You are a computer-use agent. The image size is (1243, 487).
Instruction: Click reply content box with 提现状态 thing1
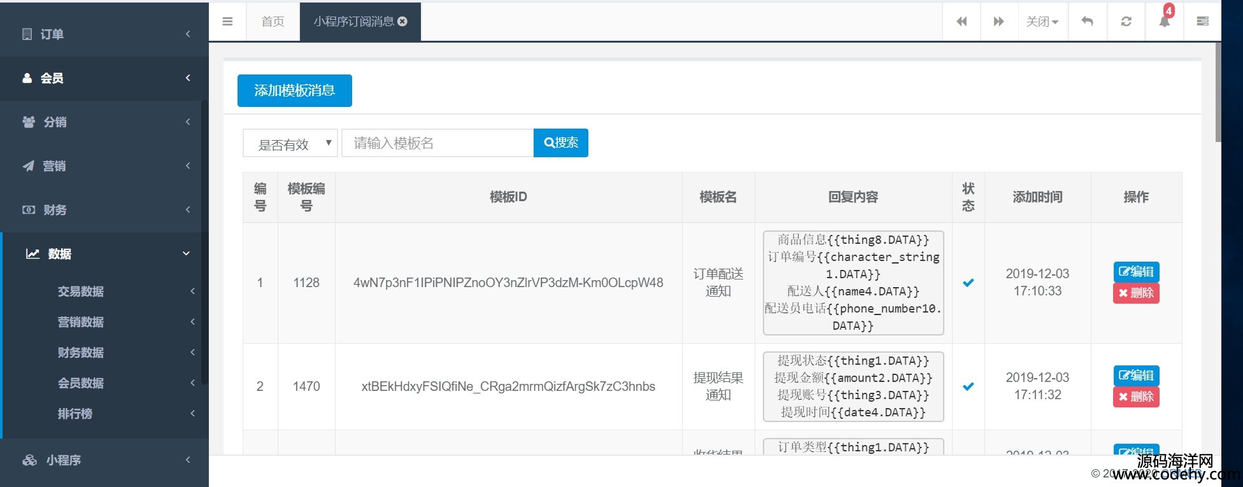point(853,386)
